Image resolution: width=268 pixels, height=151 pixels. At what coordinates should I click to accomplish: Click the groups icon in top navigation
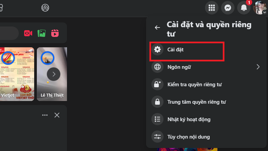[45, 7]
